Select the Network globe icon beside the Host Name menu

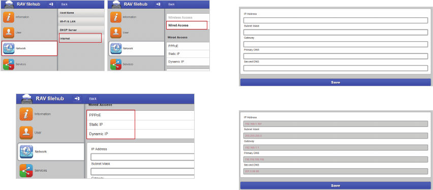8,48
